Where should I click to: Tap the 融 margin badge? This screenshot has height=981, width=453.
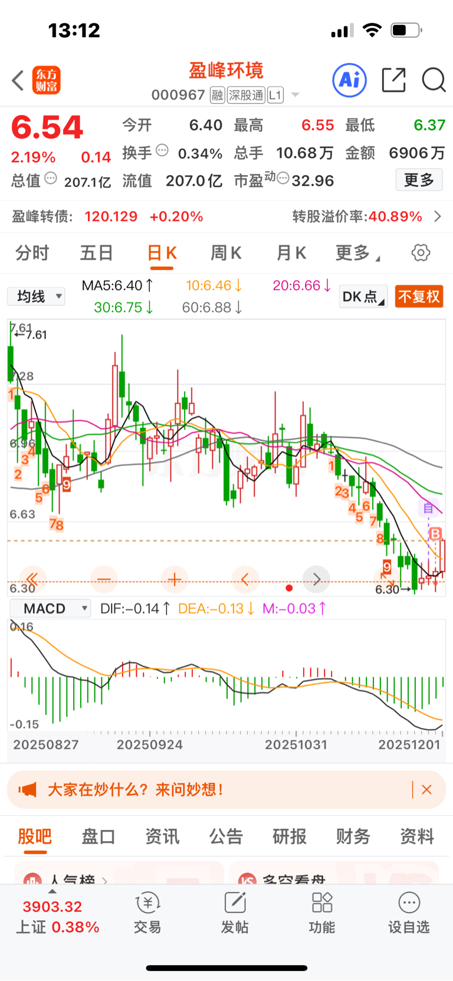(x=218, y=95)
